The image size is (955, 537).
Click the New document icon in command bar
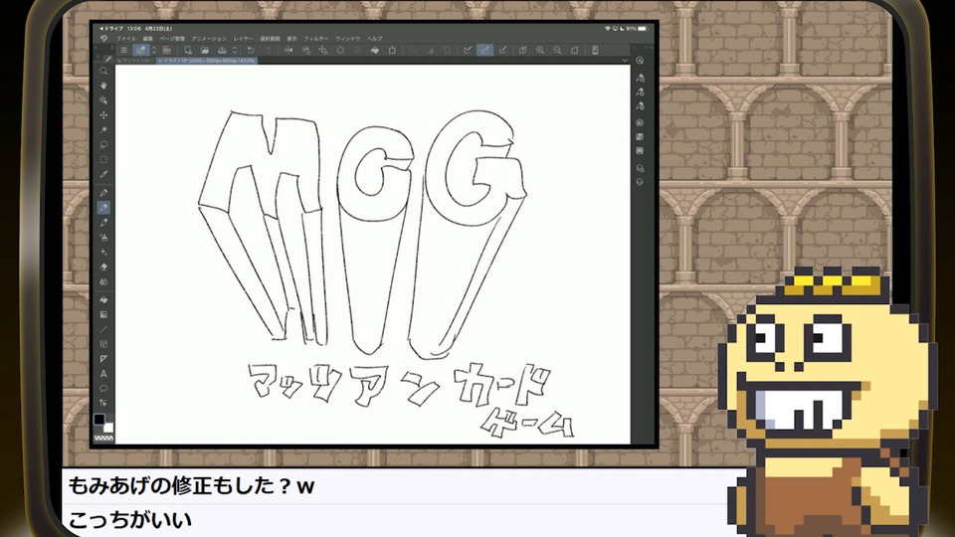(188, 51)
